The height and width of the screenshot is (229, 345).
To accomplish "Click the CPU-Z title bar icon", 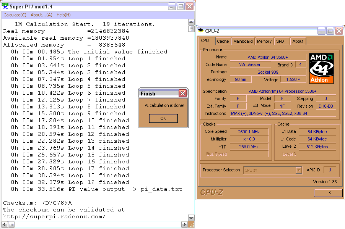I will (201, 31).
